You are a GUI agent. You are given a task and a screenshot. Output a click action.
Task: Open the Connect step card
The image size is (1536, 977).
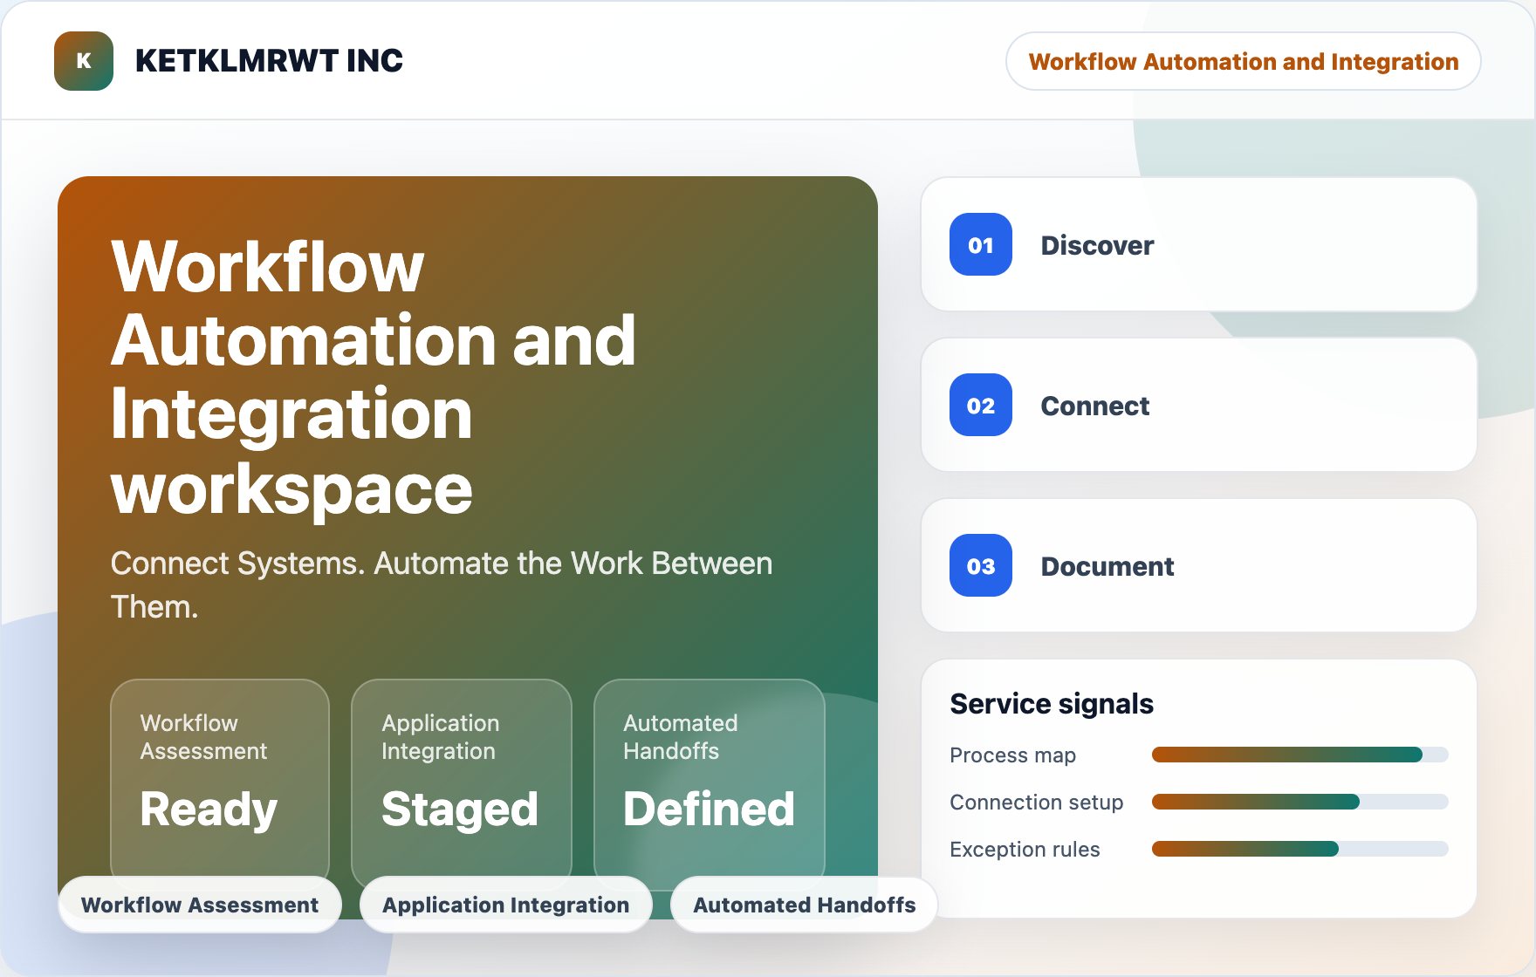(1199, 405)
